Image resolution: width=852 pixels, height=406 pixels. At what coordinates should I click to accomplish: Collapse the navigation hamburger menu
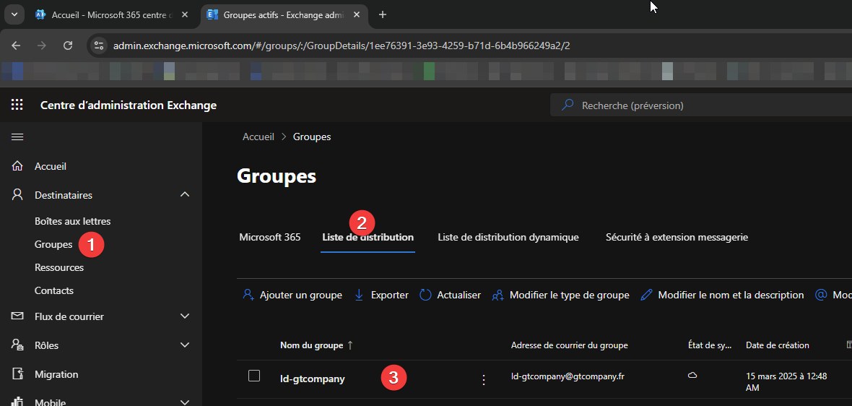pyautogui.click(x=17, y=137)
